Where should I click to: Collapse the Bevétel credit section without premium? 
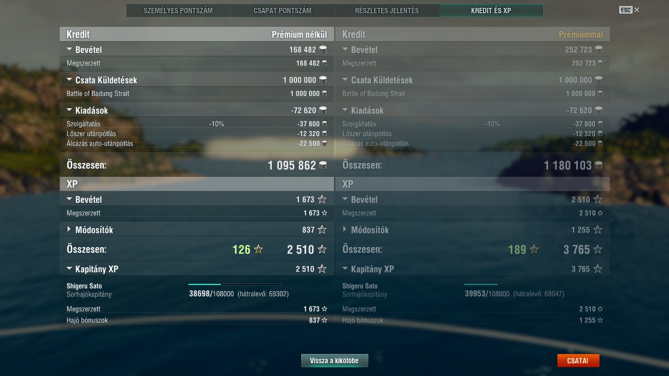69,49
